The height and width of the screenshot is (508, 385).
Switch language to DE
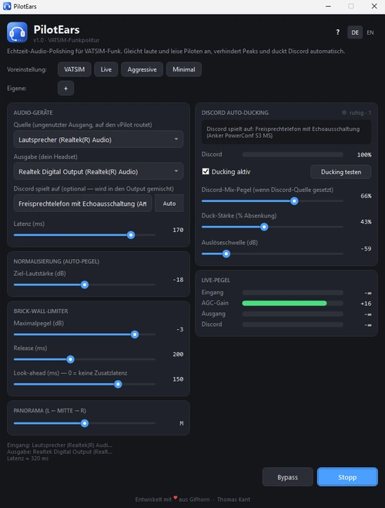[355, 32]
